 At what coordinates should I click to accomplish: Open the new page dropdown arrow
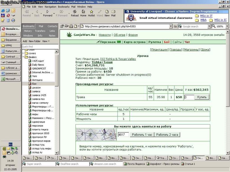(79, 26)
